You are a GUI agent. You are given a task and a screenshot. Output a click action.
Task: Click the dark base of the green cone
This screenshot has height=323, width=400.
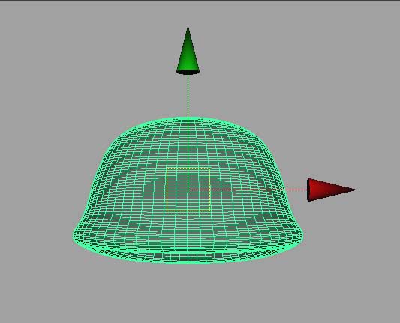(188, 72)
